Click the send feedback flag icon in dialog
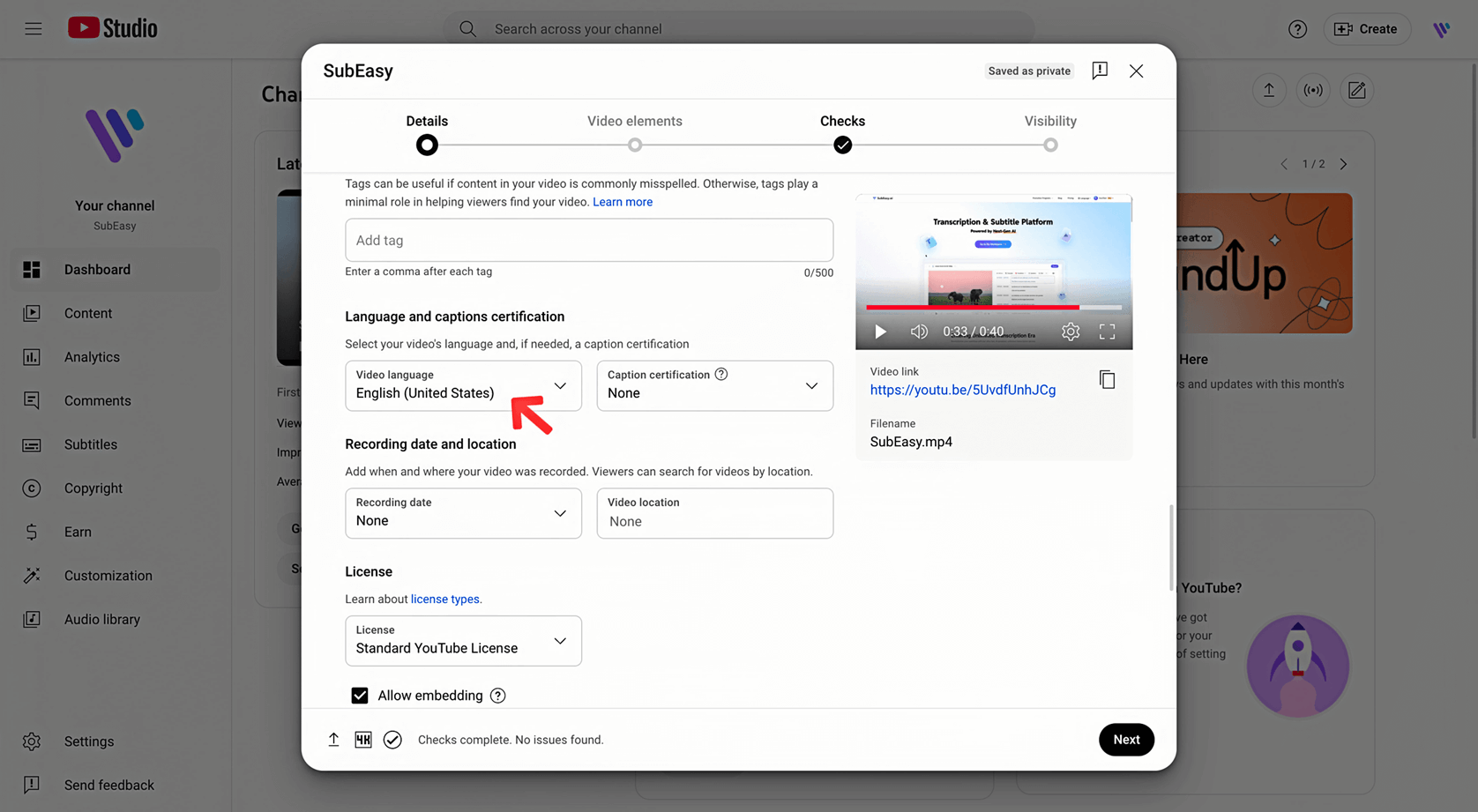 point(1100,71)
